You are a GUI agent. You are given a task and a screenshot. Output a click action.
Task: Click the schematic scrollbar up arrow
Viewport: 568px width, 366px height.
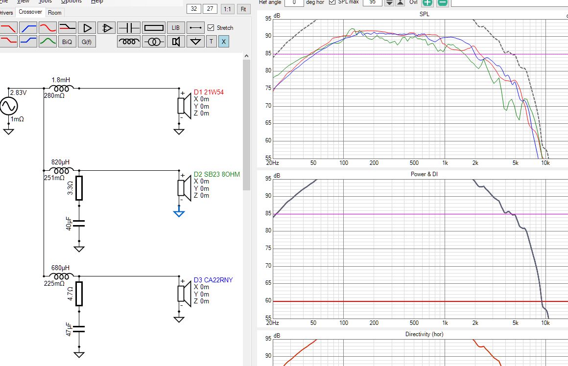[x=246, y=56]
